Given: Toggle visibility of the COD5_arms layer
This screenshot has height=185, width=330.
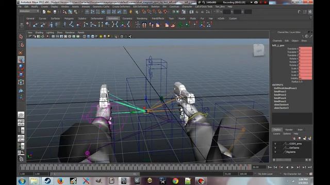Looking at the screenshot, I should pyautogui.click(x=275, y=144).
